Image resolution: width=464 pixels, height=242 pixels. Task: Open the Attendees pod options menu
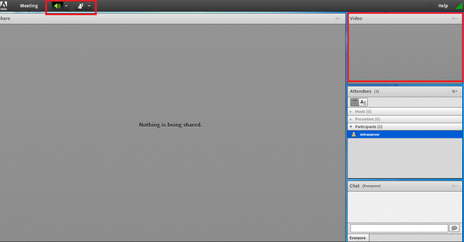(x=455, y=91)
